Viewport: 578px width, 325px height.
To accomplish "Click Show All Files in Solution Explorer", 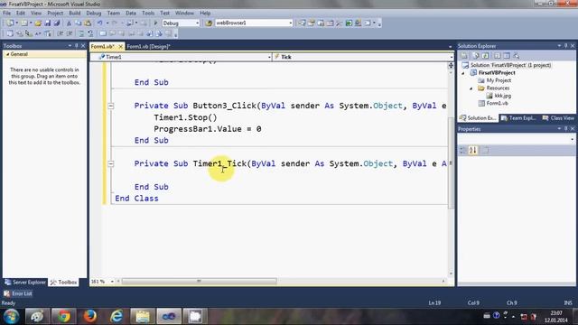I will 476,56.
